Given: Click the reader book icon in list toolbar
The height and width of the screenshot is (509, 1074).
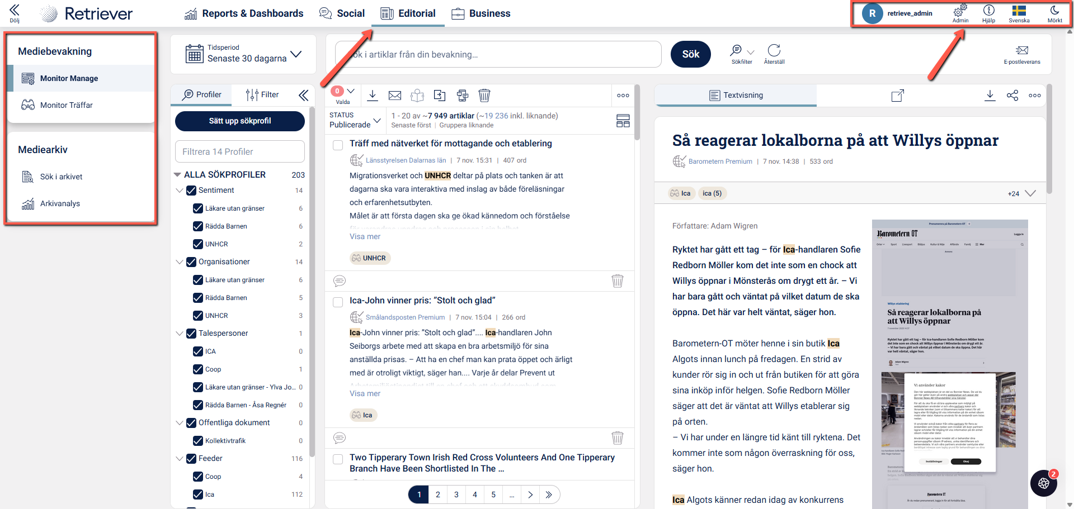Looking at the screenshot, I should coord(417,96).
